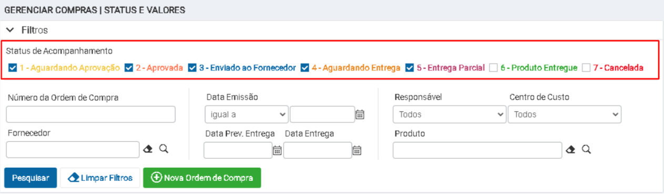
Task: Open the 'igual a' date comparison dropdown
Action: point(247,114)
